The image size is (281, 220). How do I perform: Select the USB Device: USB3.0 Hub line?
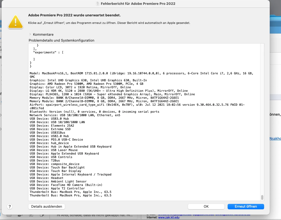tap(49, 119)
